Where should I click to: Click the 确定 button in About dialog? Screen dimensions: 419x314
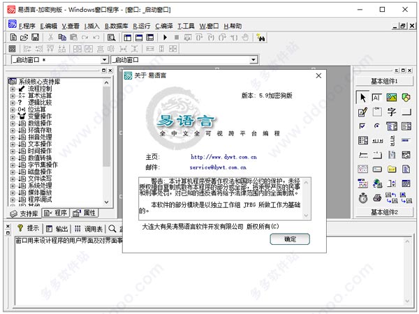[290, 239]
